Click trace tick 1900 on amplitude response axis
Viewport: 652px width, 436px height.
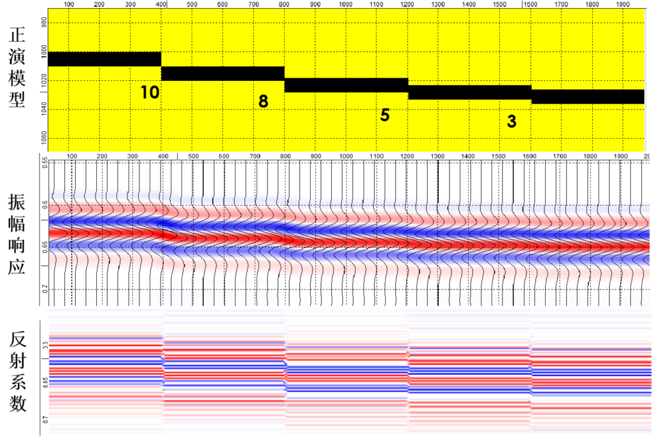pos(621,157)
